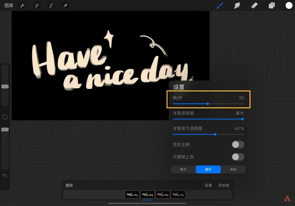
Task: Open the white color picker circle
Action: point(289,5)
